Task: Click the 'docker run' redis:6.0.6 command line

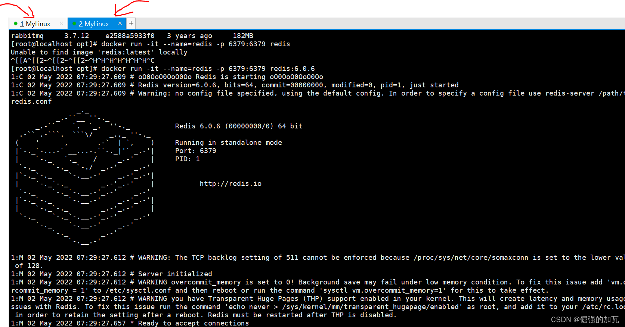Action: (x=163, y=69)
